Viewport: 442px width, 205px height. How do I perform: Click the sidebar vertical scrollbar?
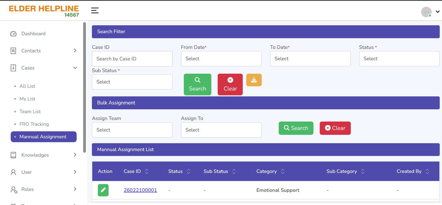(x=85, y=87)
